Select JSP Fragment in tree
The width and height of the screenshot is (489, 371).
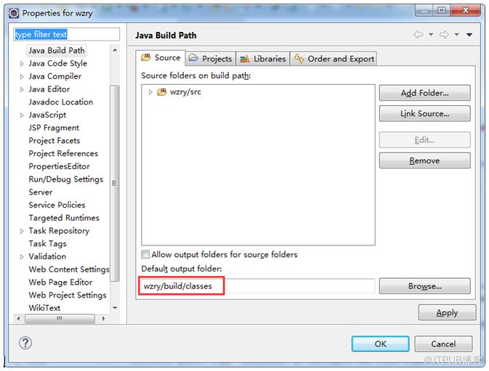click(54, 128)
